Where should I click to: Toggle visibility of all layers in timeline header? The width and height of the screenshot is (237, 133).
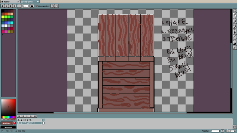(19, 120)
